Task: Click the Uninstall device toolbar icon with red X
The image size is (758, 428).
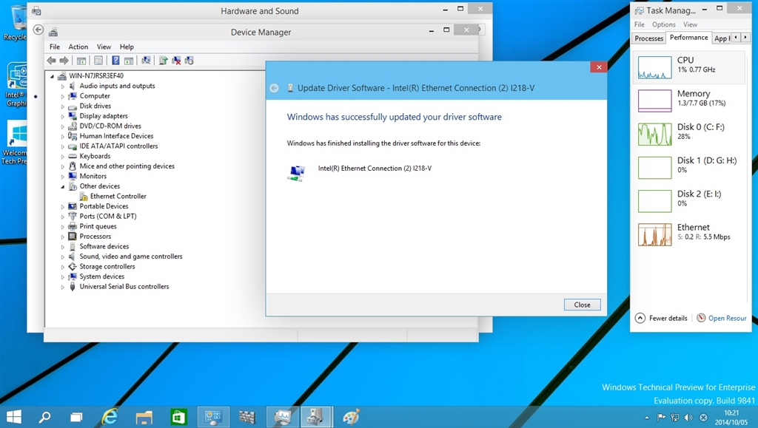Action: tap(176, 61)
